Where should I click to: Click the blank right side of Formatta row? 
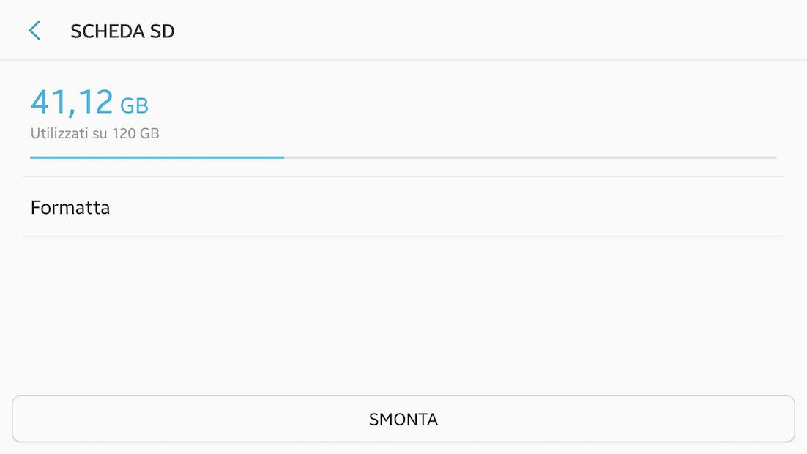click(586, 207)
